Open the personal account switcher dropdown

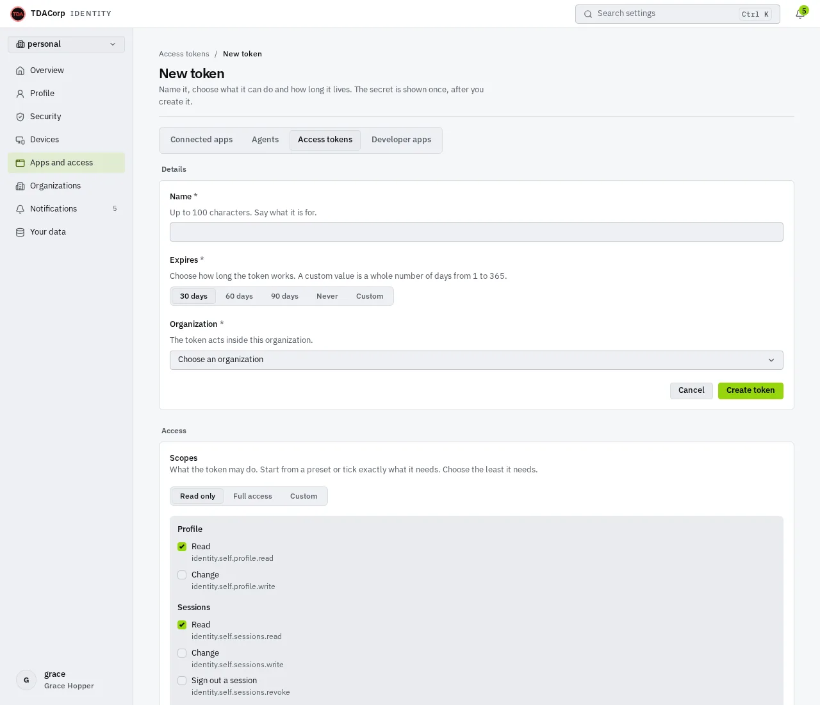67,44
